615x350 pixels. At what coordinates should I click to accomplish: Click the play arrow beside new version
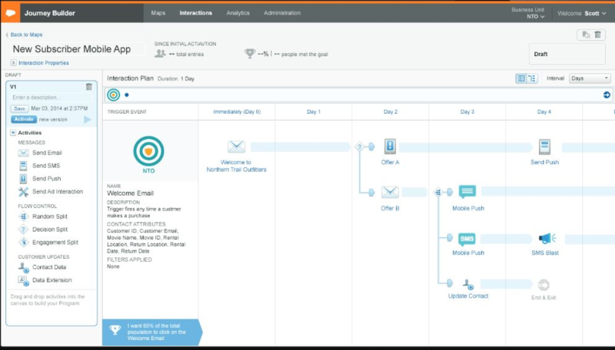coord(88,120)
